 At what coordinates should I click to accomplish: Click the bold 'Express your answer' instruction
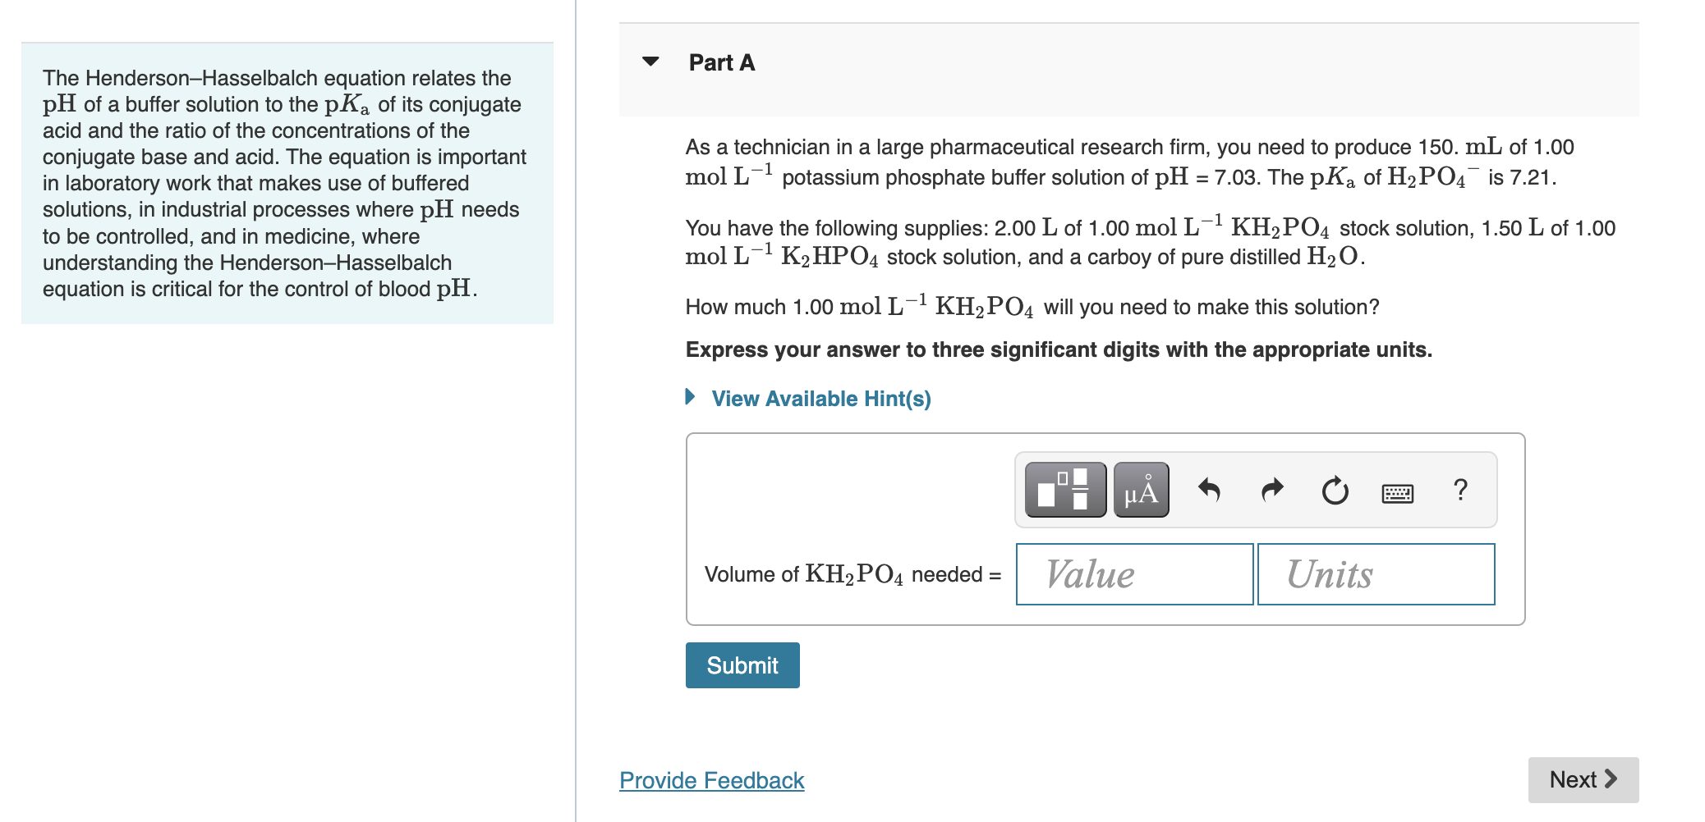tap(1059, 349)
